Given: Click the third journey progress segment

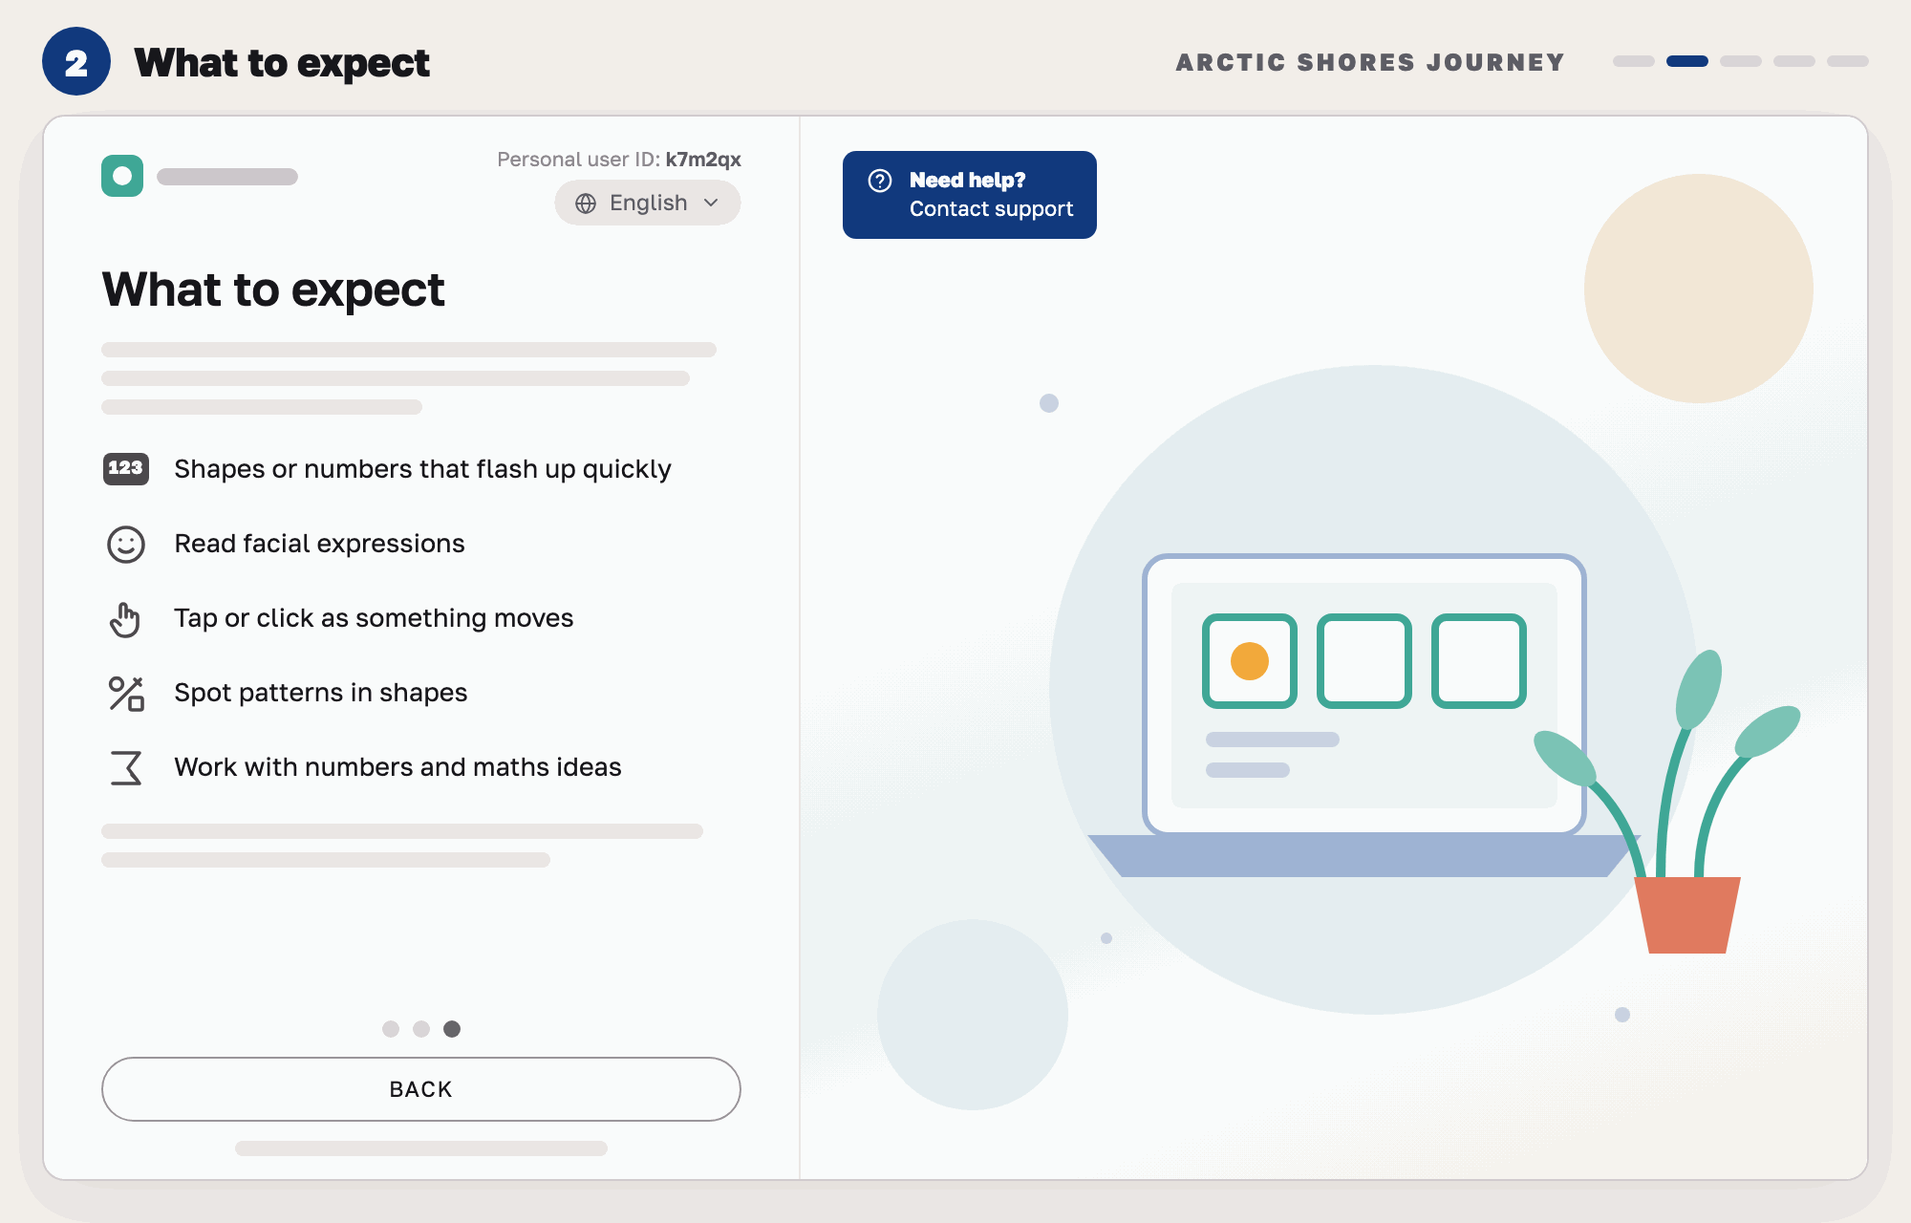Looking at the screenshot, I should coord(1741,61).
